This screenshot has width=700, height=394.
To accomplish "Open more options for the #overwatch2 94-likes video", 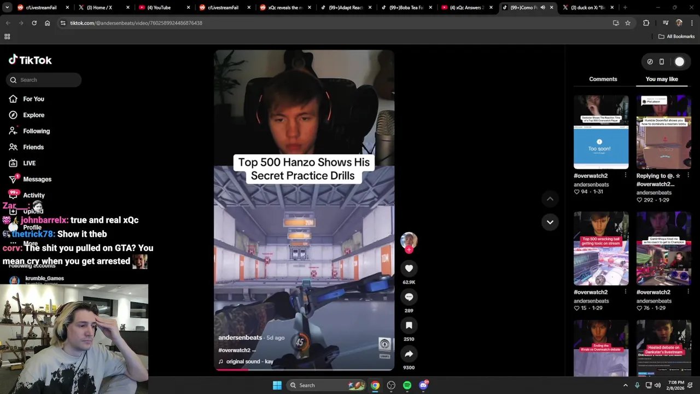I will pos(626,176).
